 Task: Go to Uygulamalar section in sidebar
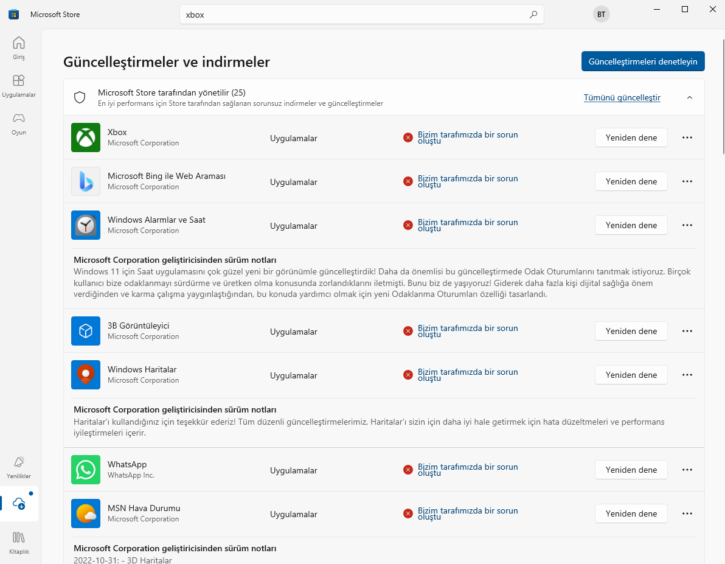[18, 86]
